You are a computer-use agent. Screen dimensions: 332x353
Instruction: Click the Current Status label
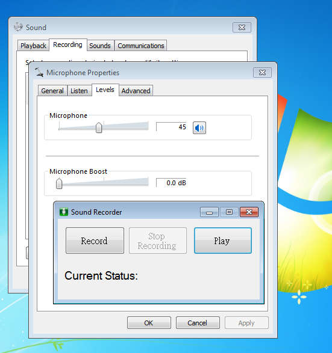click(x=101, y=276)
